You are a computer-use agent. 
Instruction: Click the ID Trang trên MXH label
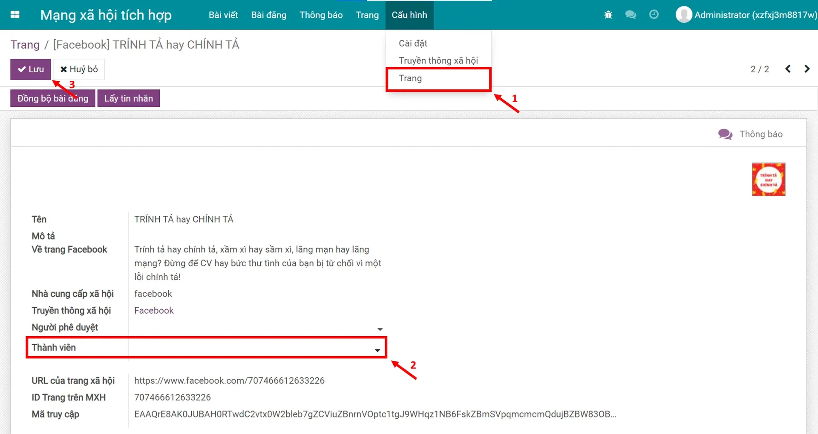click(x=69, y=397)
